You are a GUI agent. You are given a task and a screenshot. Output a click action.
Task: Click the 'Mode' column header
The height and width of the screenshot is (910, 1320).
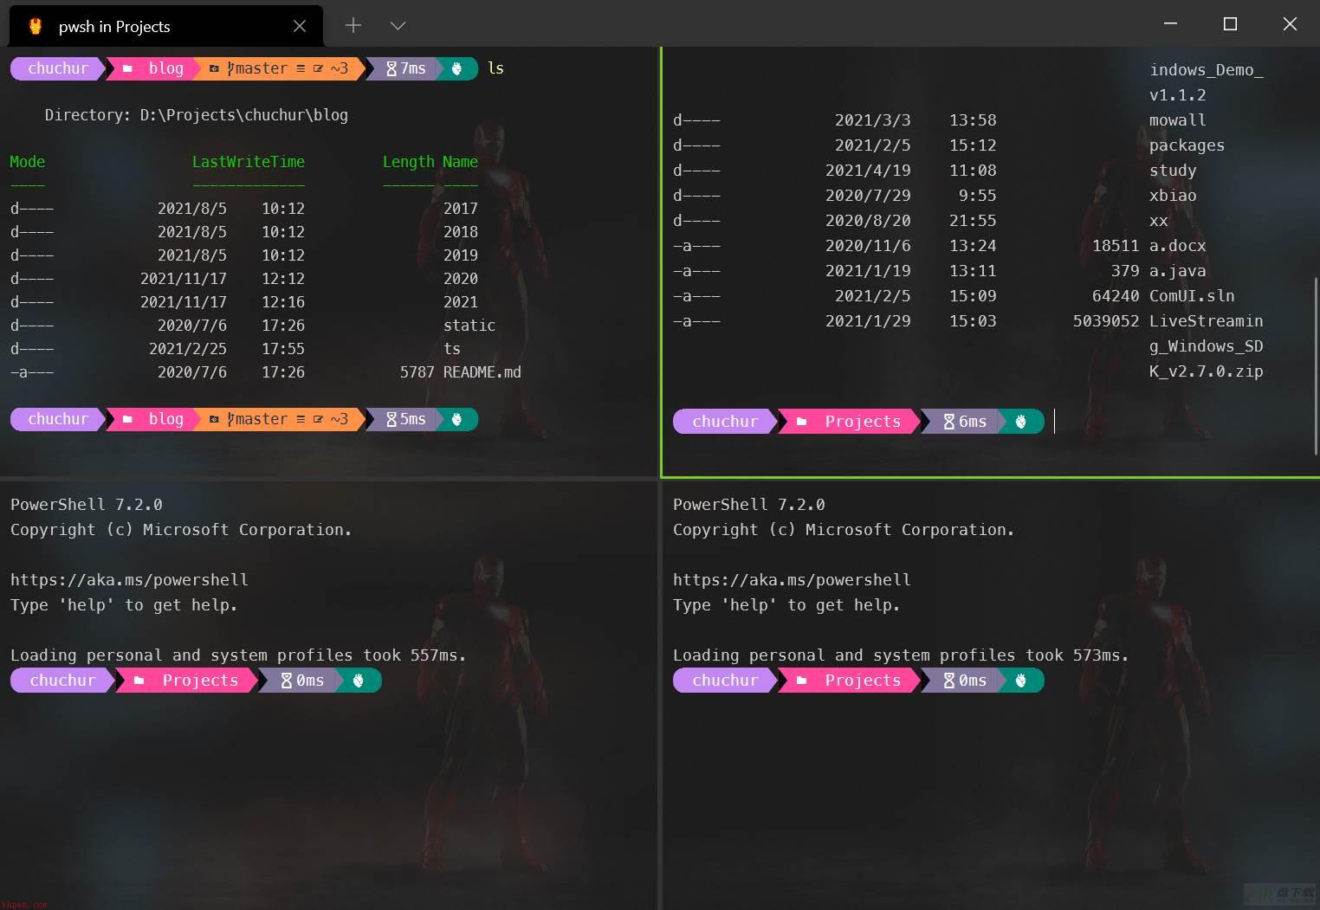tap(28, 162)
